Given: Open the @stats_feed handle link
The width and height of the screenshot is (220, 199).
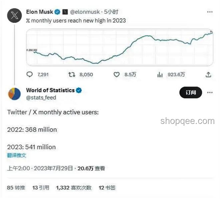Looking at the screenshot, I should pyautogui.click(x=41, y=97).
